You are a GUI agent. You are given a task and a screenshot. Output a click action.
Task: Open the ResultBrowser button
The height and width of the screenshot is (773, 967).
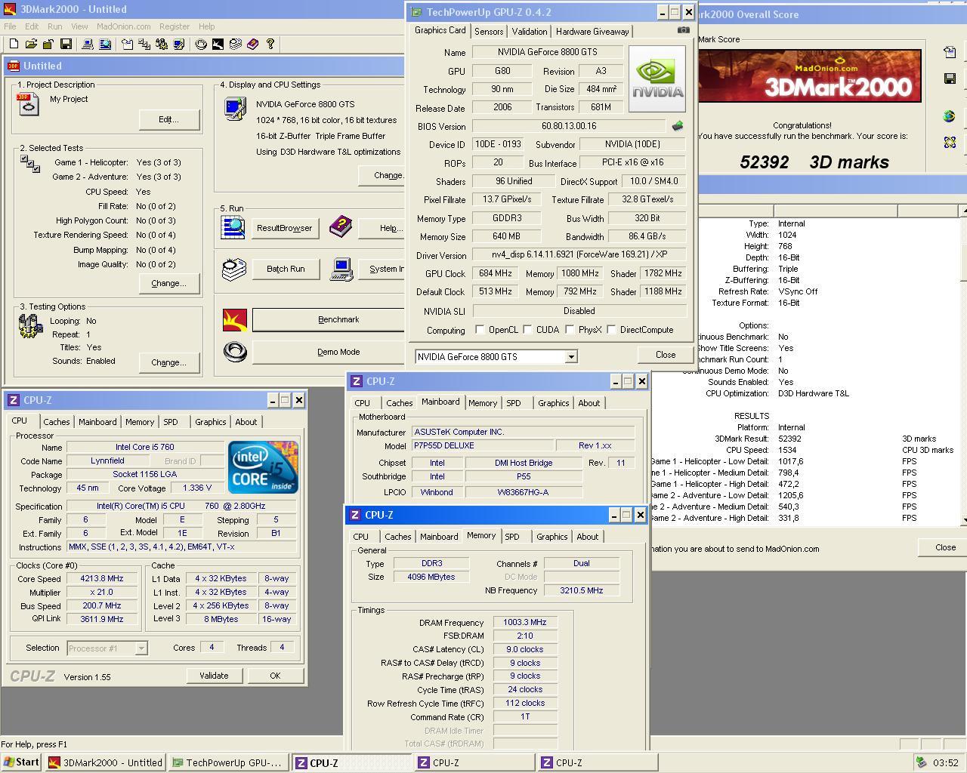284,228
